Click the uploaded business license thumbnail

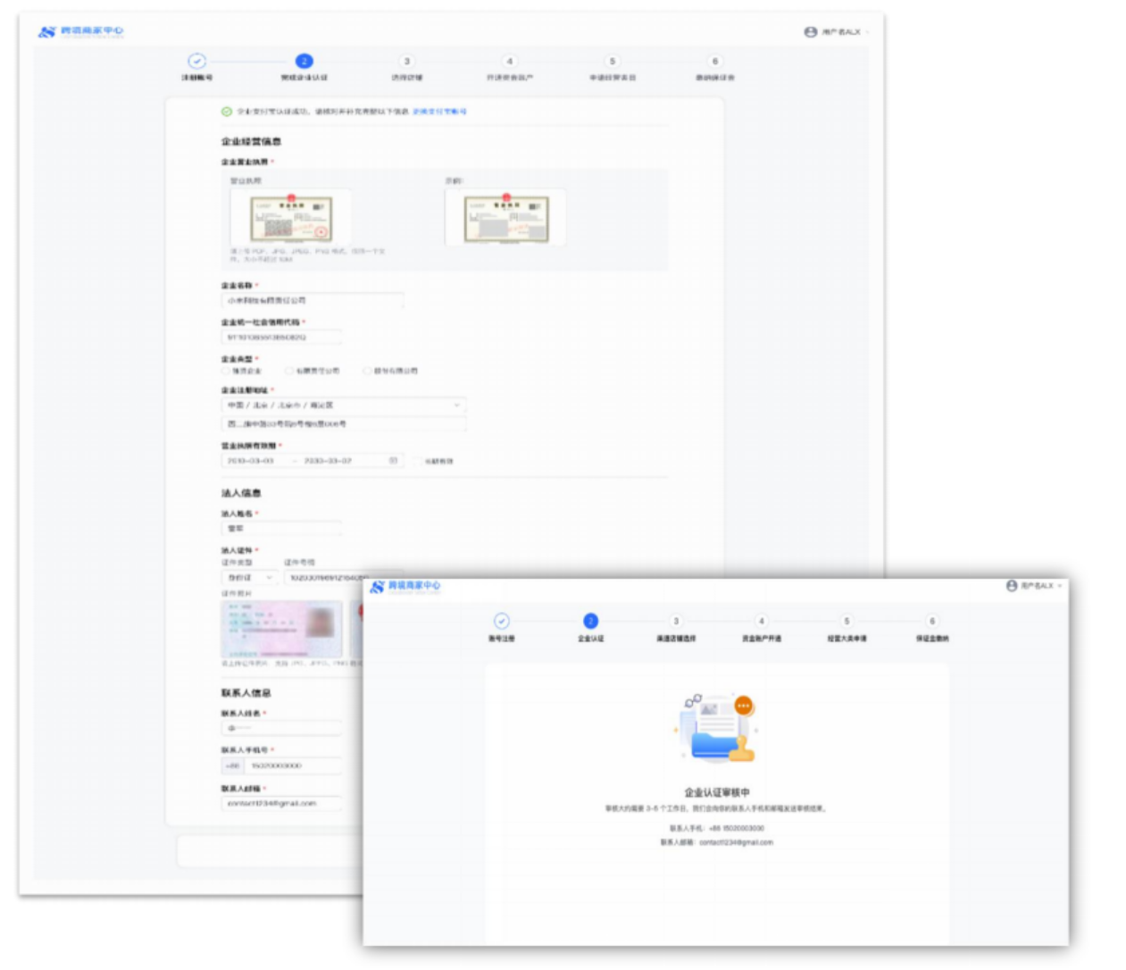291,218
